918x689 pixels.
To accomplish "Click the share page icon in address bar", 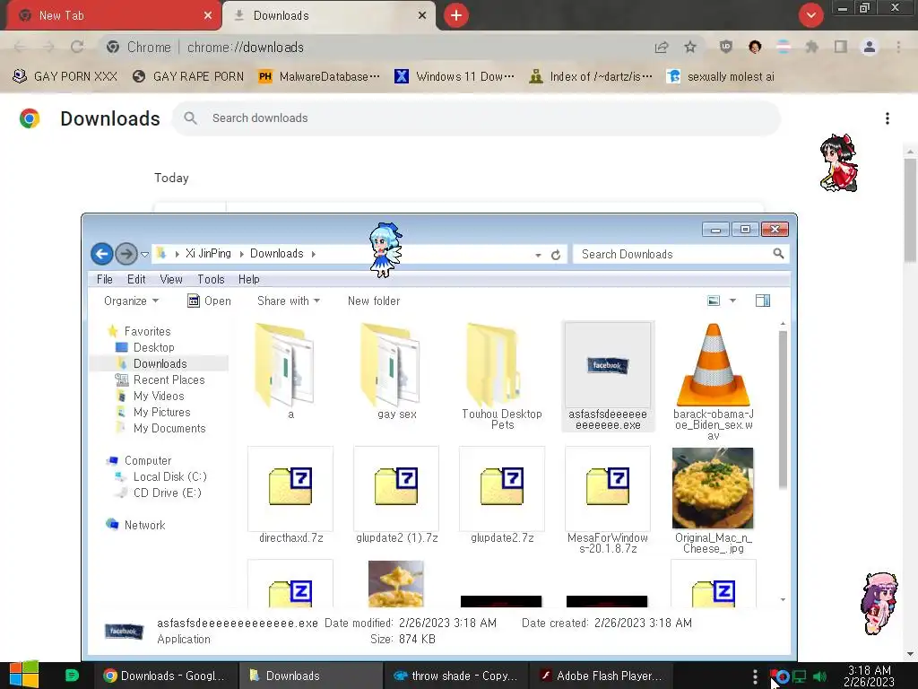I will [x=662, y=47].
